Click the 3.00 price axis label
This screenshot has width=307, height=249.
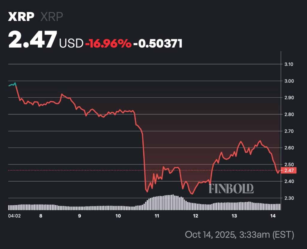coord(288,81)
